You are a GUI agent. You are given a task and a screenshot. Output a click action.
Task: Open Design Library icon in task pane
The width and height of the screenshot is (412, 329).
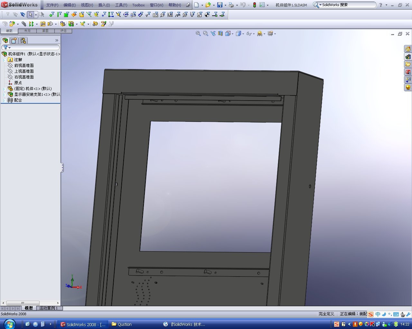408,57
